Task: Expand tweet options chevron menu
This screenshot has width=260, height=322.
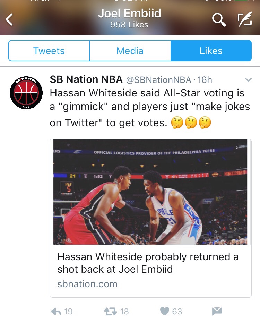Action: click(x=248, y=80)
